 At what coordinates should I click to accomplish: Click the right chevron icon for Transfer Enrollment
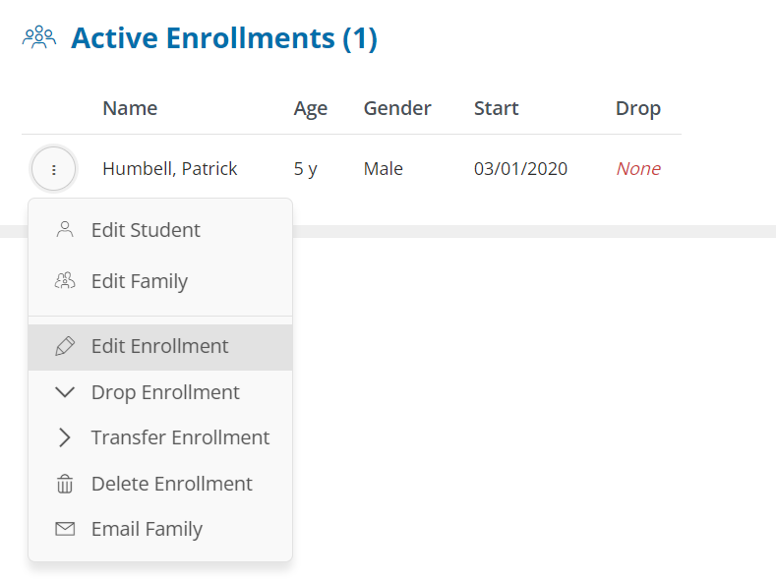click(65, 437)
